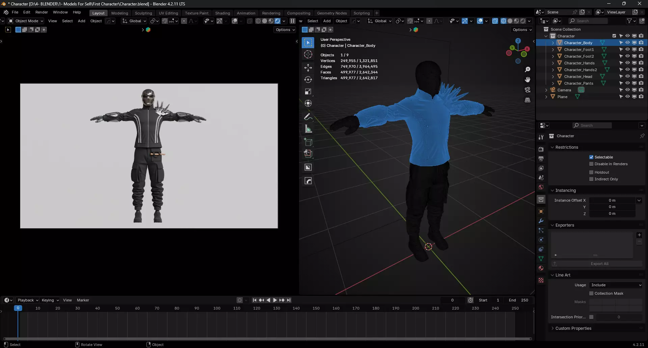
Task: Open the Physics properties tab
Action: click(541, 240)
